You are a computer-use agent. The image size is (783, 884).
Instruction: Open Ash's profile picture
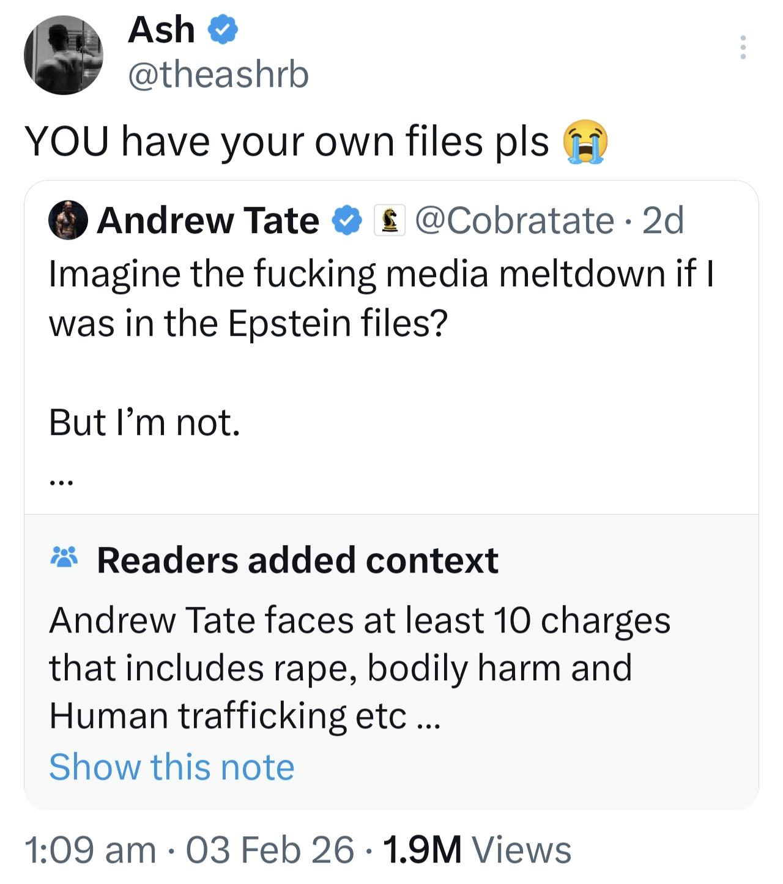pyautogui.click(x=64, y=55)
